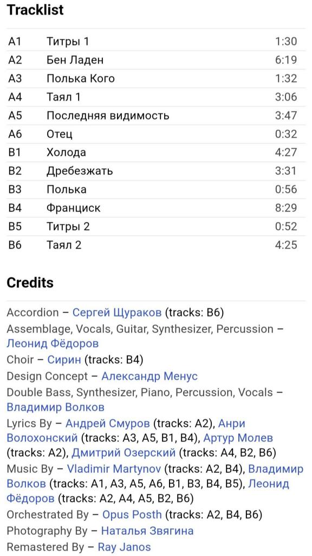Click the Дмитрий Озерский lyricist link
Viewport: 312px width, 556px height.
pyautogui.click(x=123, y=453)
